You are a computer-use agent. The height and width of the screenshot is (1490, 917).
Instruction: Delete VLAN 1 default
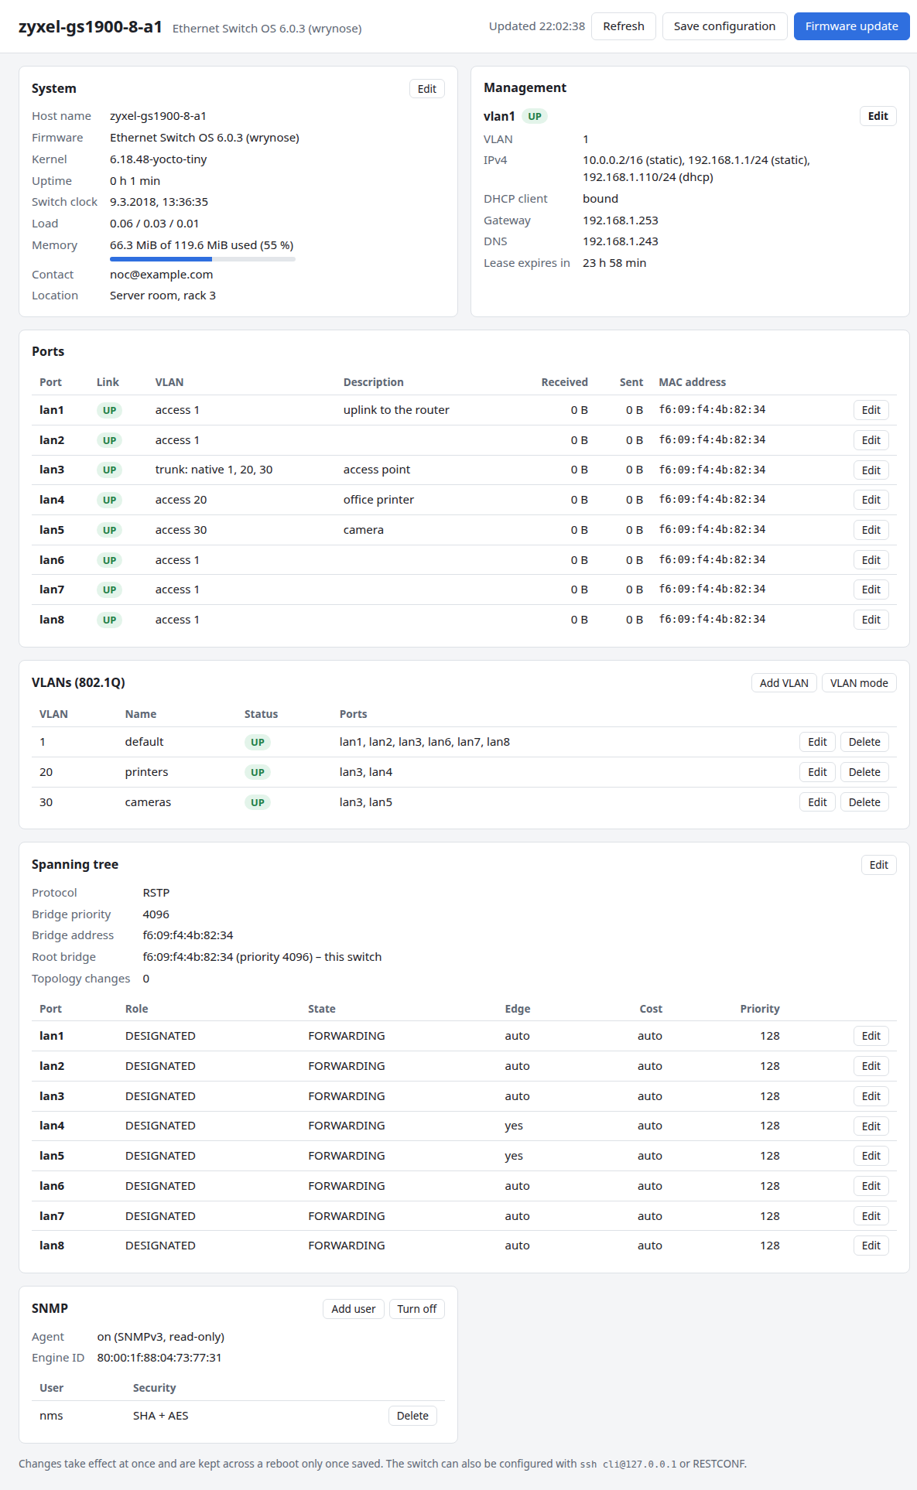(864, 742)
